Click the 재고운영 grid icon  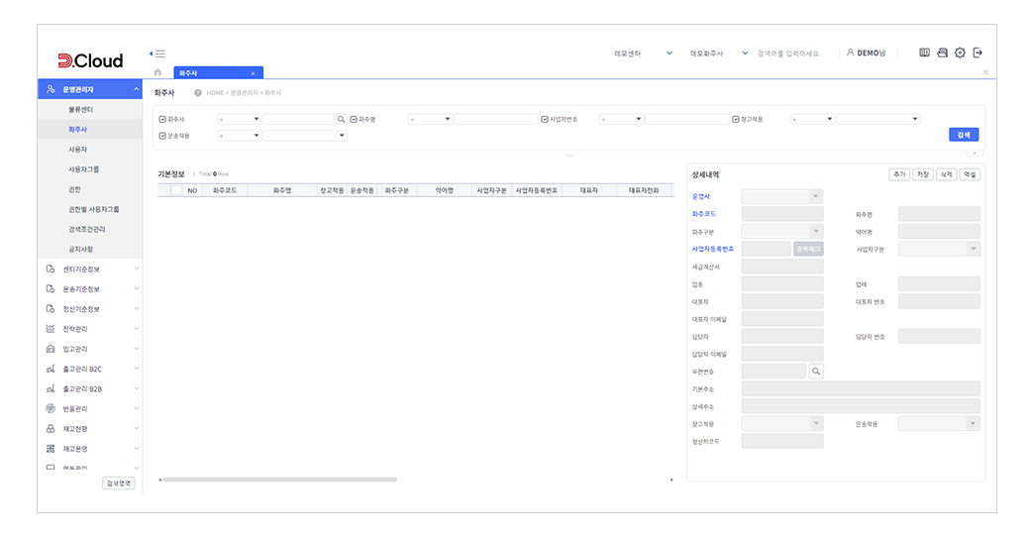click(x=51, y=449)
